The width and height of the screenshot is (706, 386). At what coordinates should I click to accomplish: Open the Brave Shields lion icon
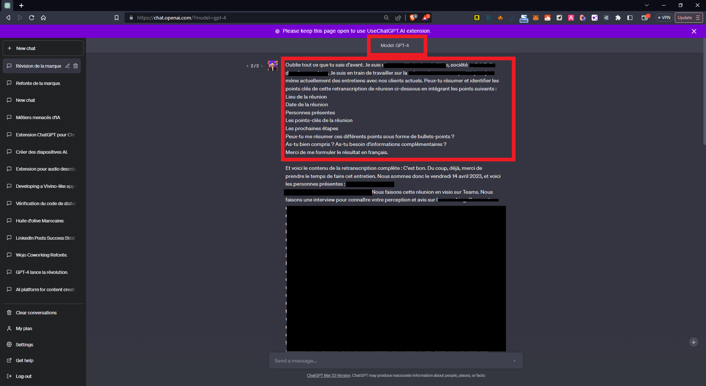413,18
